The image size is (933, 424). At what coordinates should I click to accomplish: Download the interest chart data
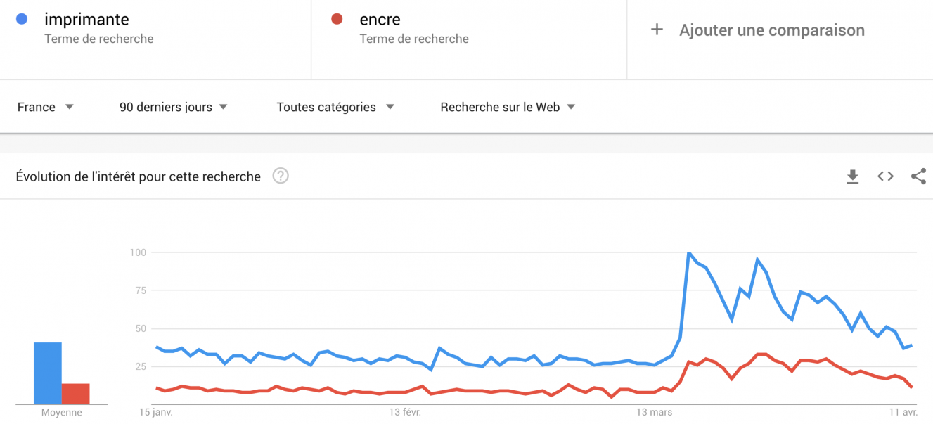click(x=853, y=176)
